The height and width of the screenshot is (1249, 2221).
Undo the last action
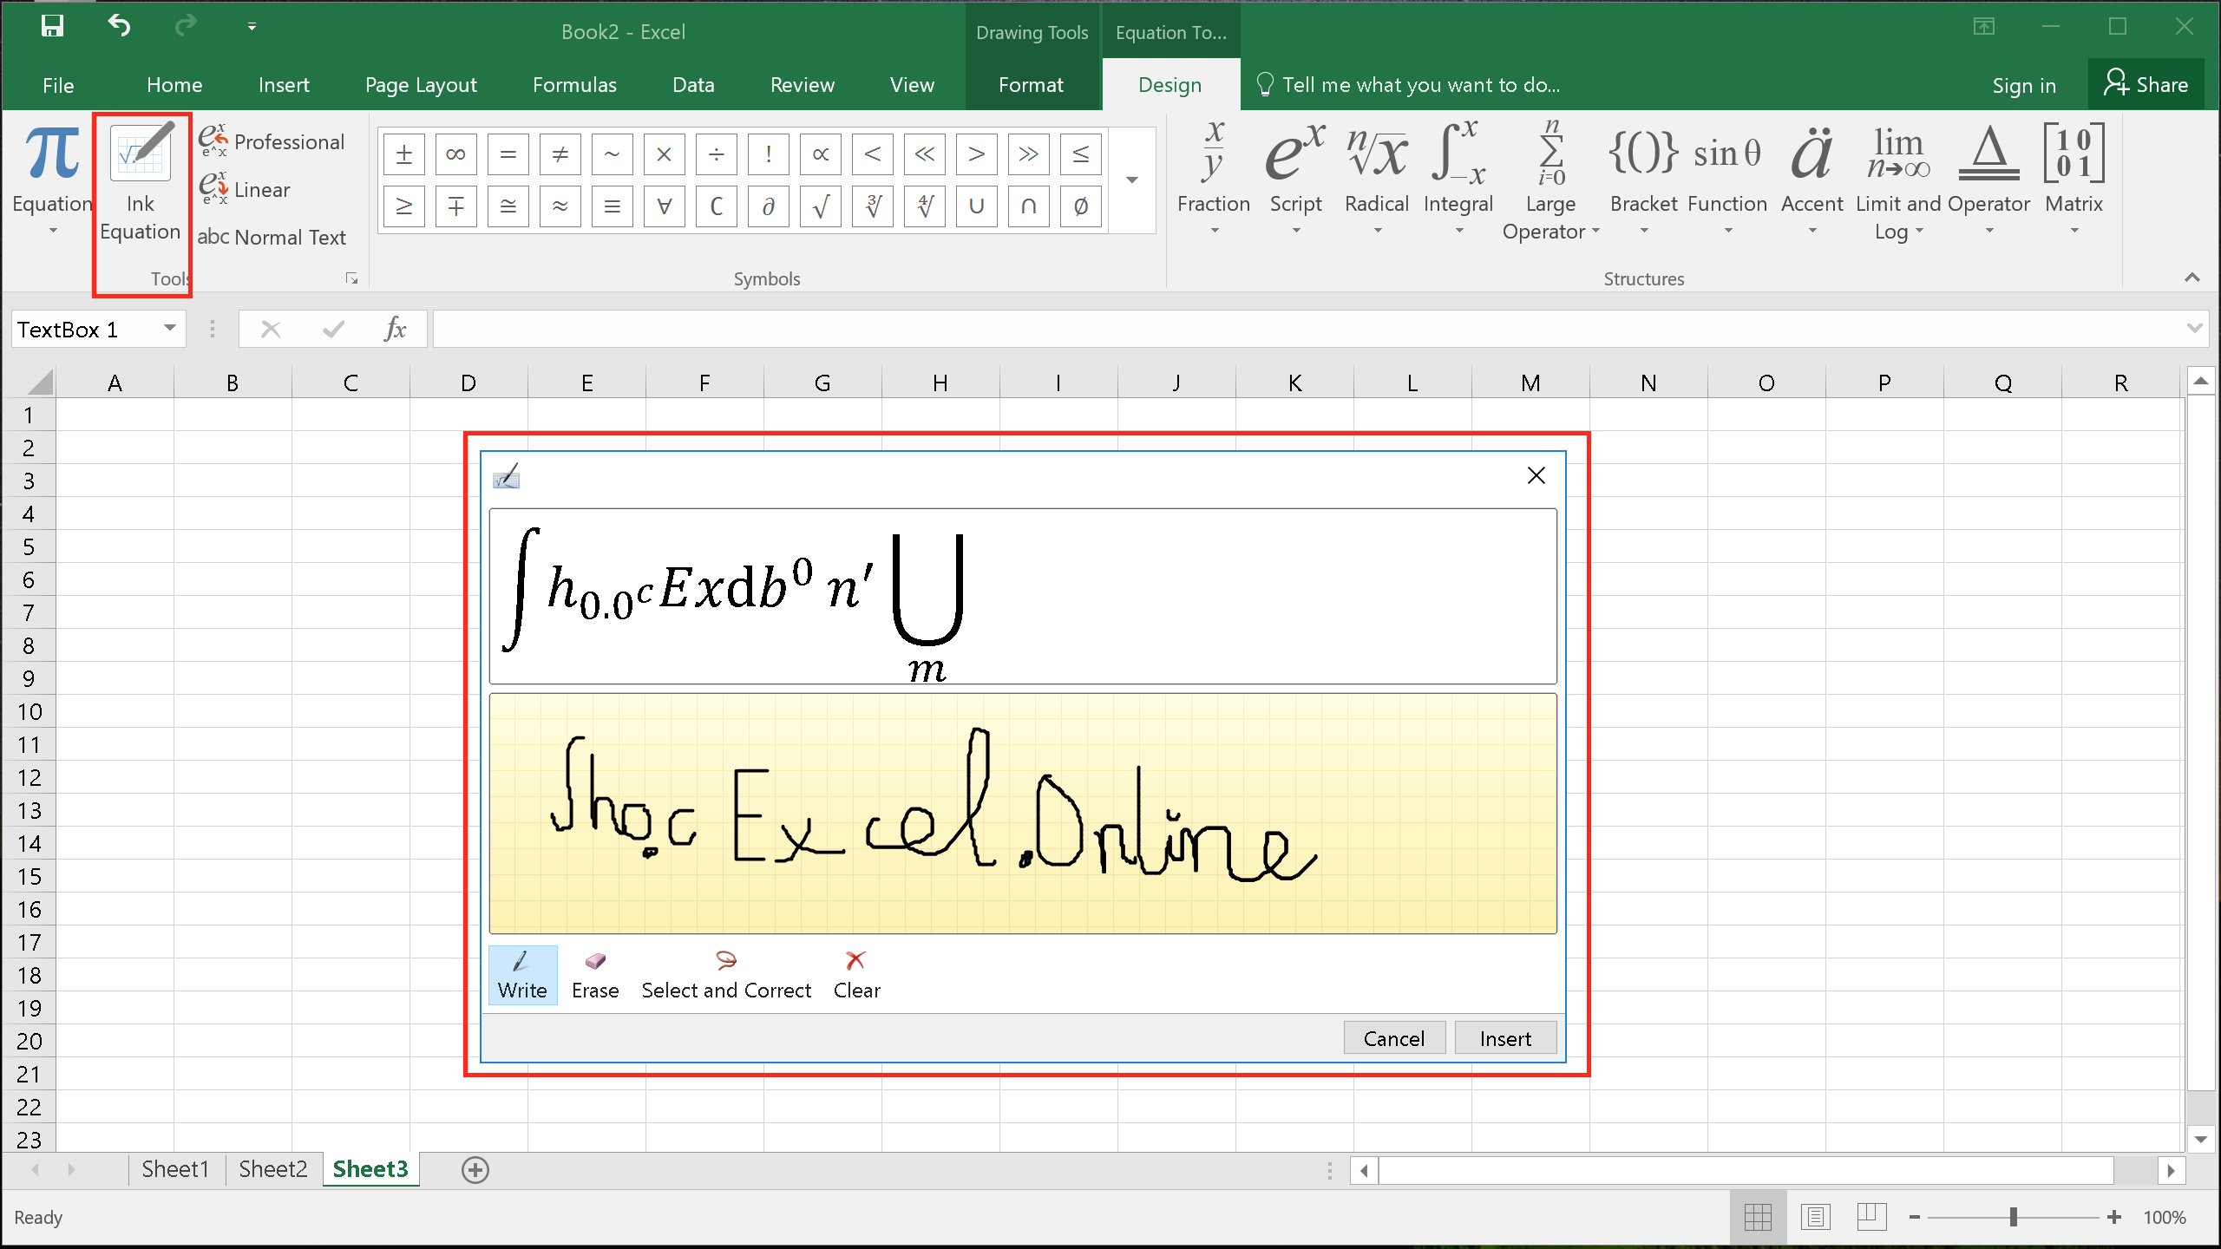119,26
